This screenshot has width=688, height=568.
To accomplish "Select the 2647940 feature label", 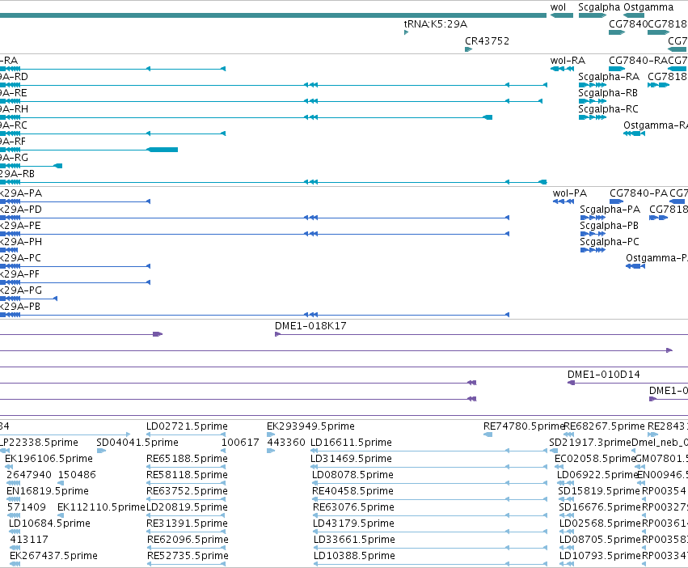I will point(29,475).
